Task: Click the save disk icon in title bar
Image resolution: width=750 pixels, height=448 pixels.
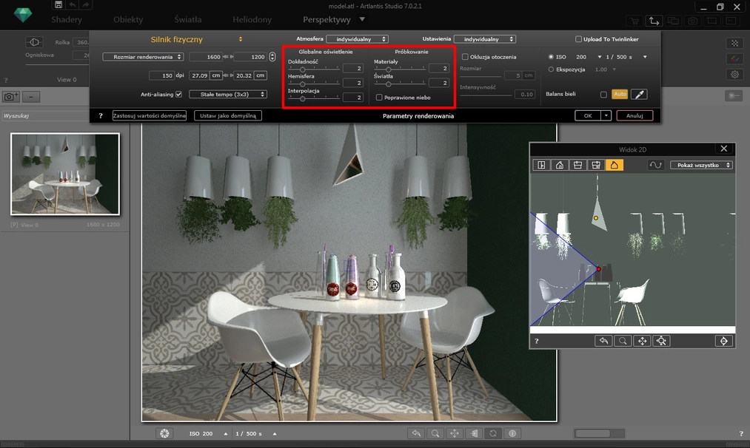Action: tap(58, 4)
